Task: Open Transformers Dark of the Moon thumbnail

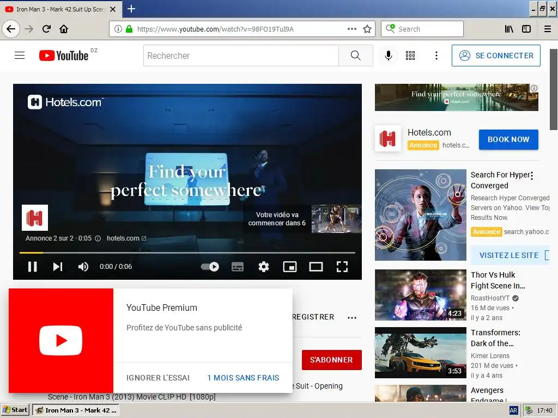Action: (420, 353)
